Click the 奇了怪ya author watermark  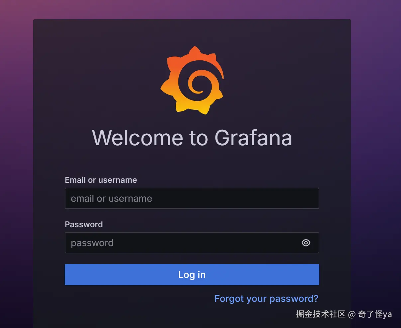tap(375, 314)
